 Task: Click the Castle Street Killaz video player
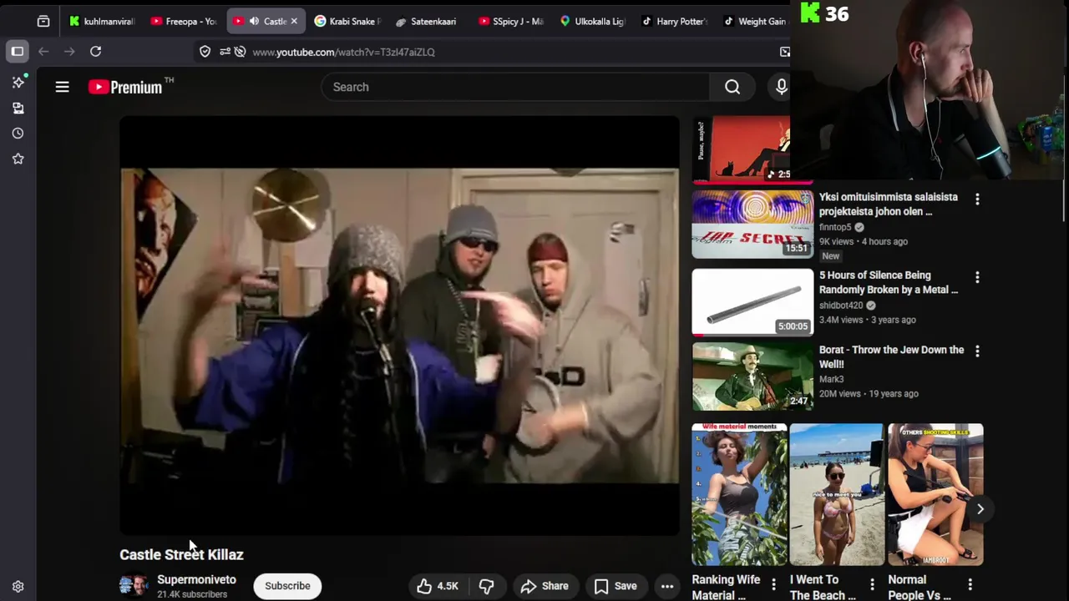tap(399, 326)
